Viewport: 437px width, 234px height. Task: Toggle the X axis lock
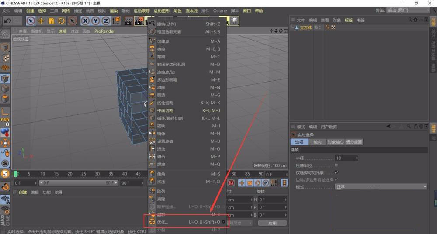[85, 21]
